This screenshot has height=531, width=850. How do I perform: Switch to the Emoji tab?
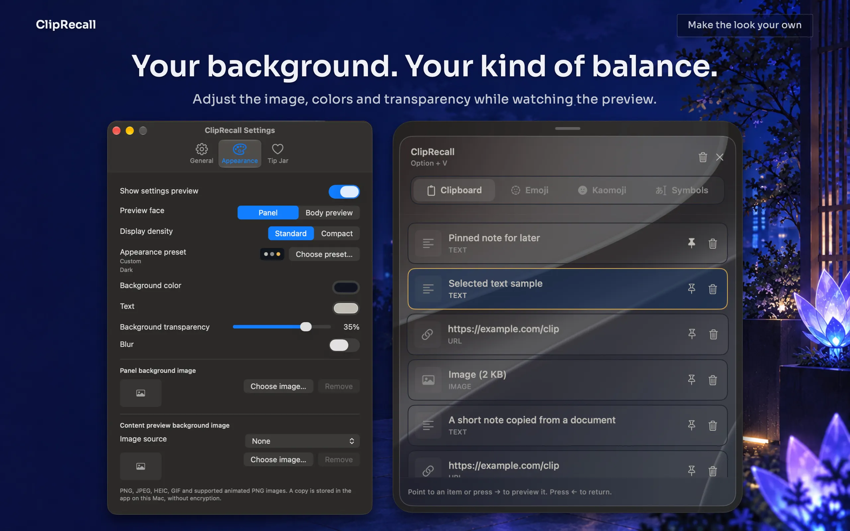[530, 190]
